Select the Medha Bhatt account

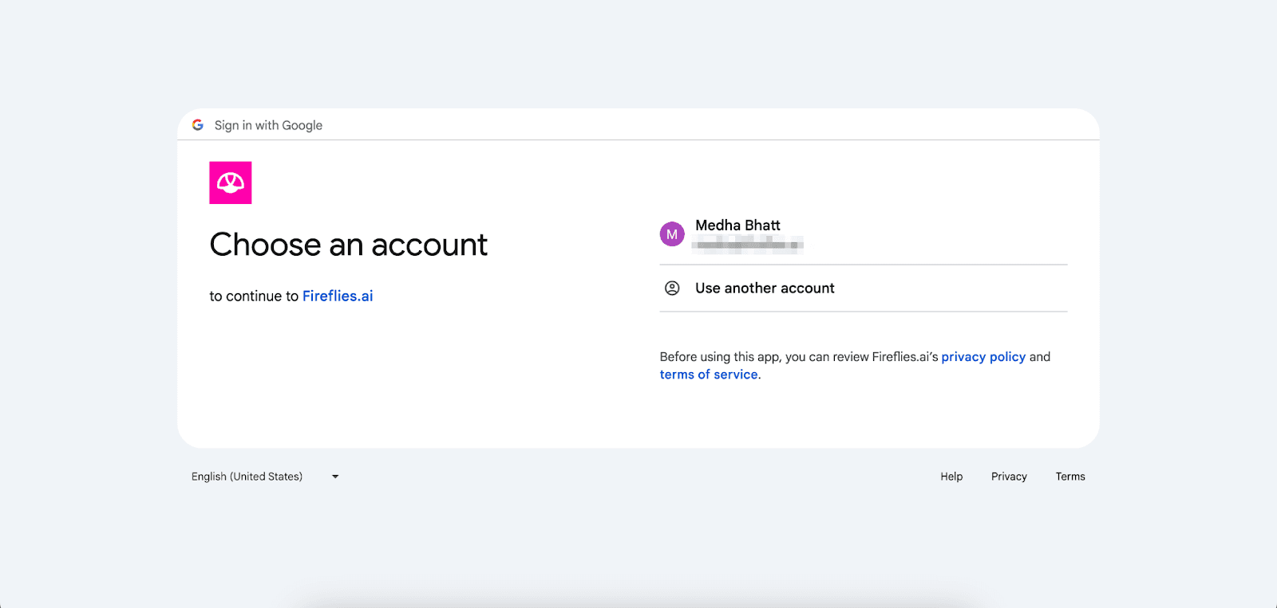click(864, 234)
